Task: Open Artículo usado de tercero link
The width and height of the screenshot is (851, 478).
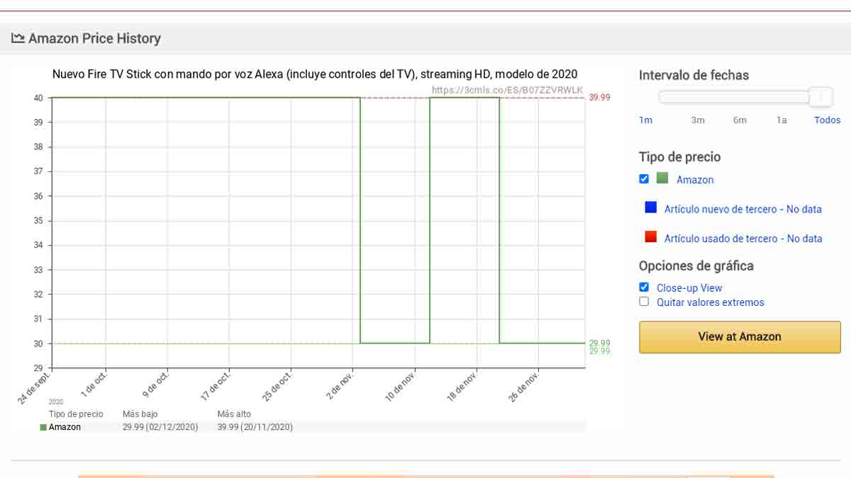Action: point(742,239)
